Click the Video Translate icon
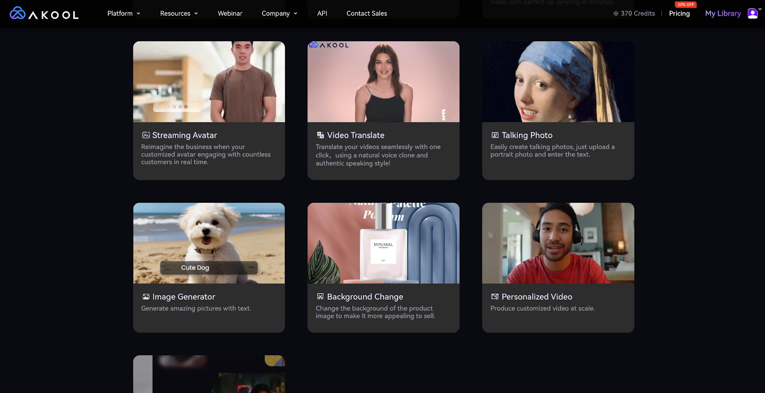Image resolution: width=765 pixels, height=393 pixels. coord(320,135)
